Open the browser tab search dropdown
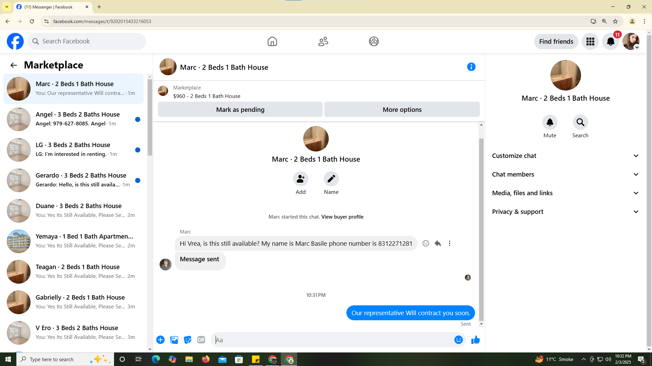 (x=7, y=7)
